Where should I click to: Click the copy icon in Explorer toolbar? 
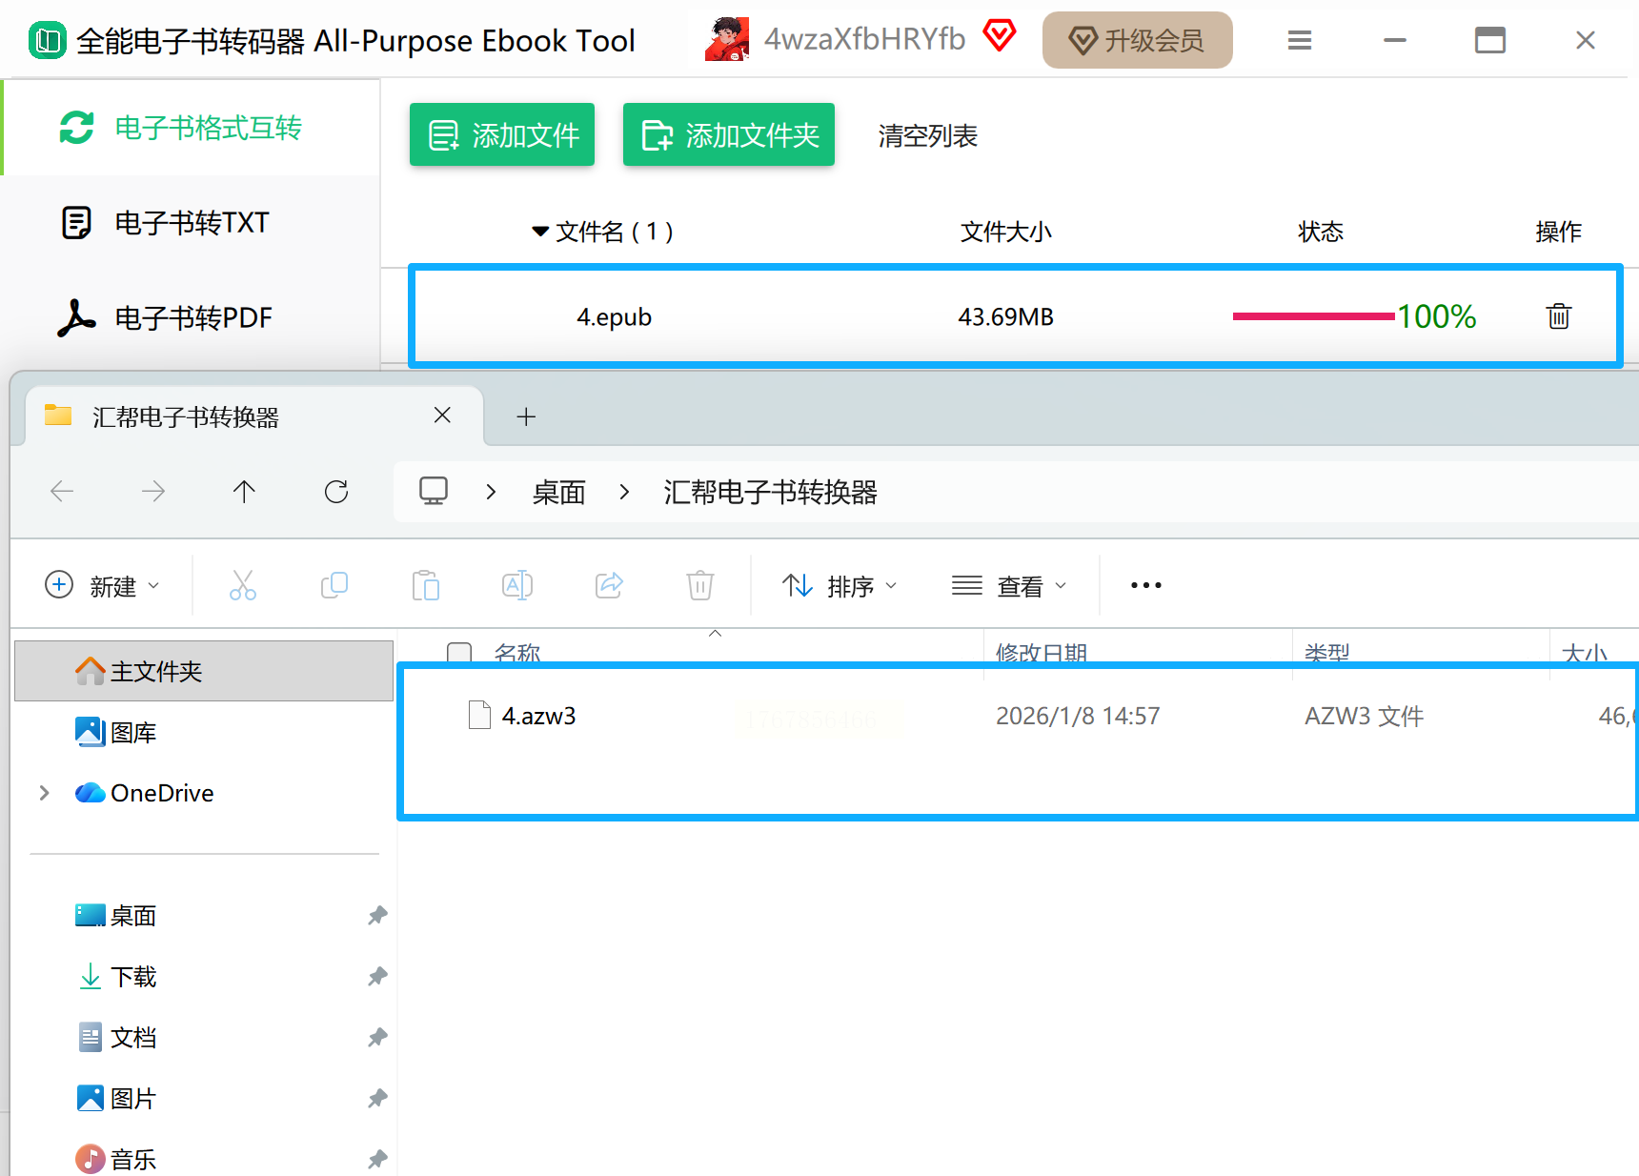(334, 585)
